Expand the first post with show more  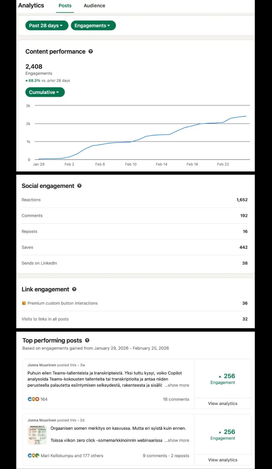pyautogui.click(x=177, y=385)
